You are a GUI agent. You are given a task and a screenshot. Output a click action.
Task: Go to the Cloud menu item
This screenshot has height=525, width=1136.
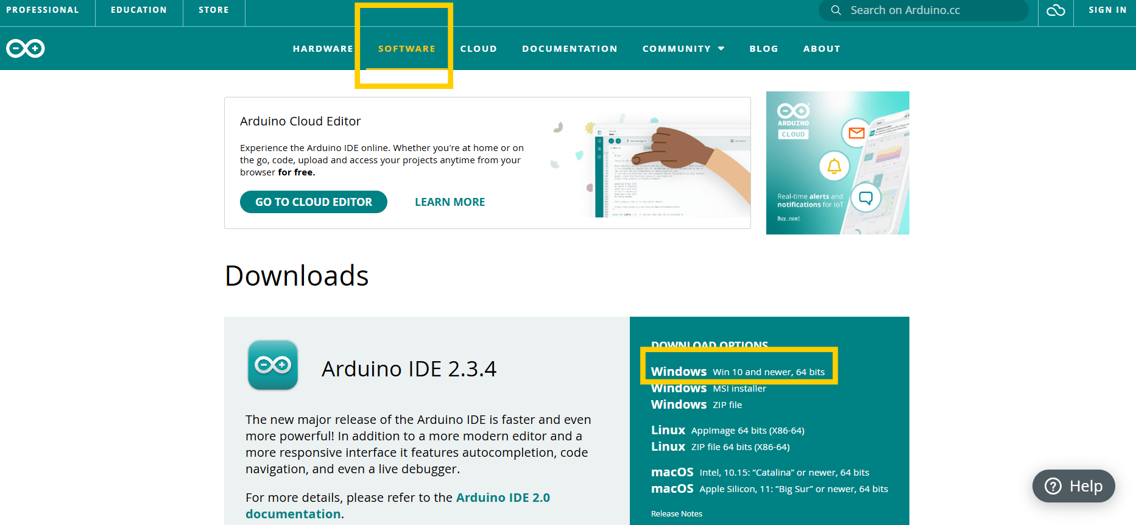(x=479, y=49)
